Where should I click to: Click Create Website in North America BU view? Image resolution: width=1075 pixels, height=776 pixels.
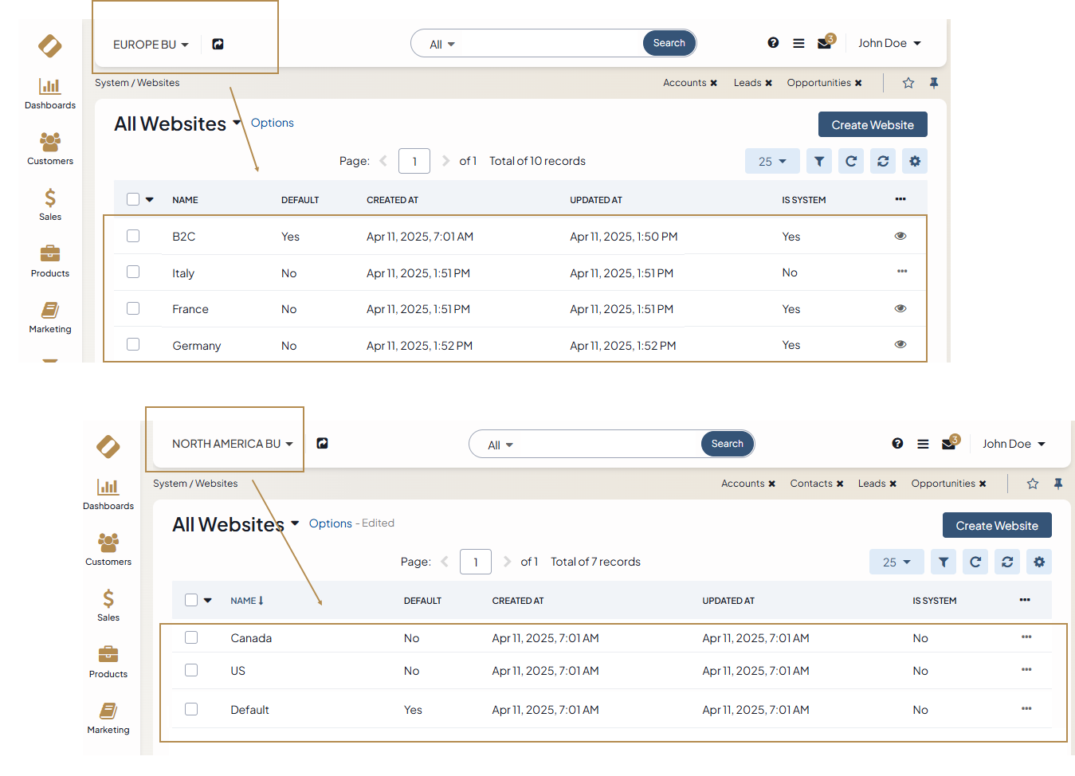[996, 526]
